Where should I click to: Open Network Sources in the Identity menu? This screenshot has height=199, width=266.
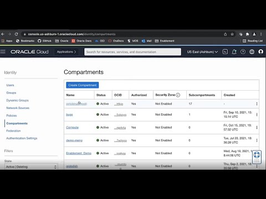18,108
